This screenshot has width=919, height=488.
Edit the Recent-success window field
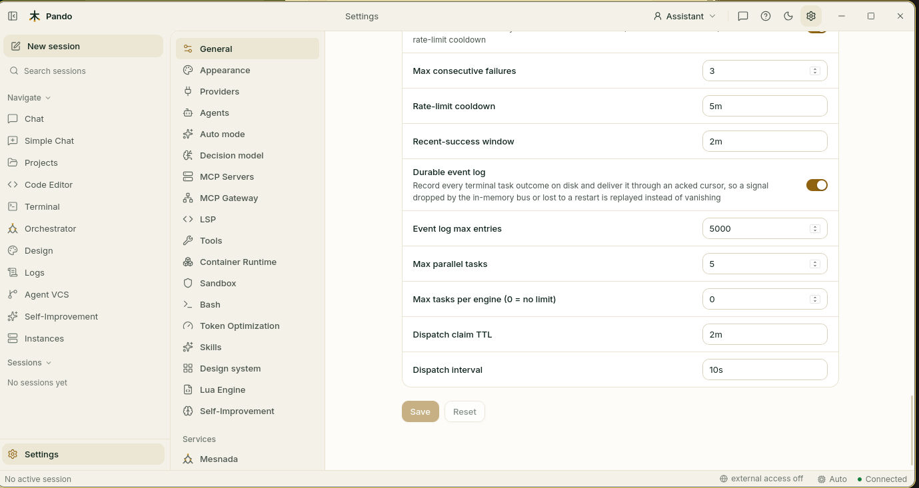point(765,141)
